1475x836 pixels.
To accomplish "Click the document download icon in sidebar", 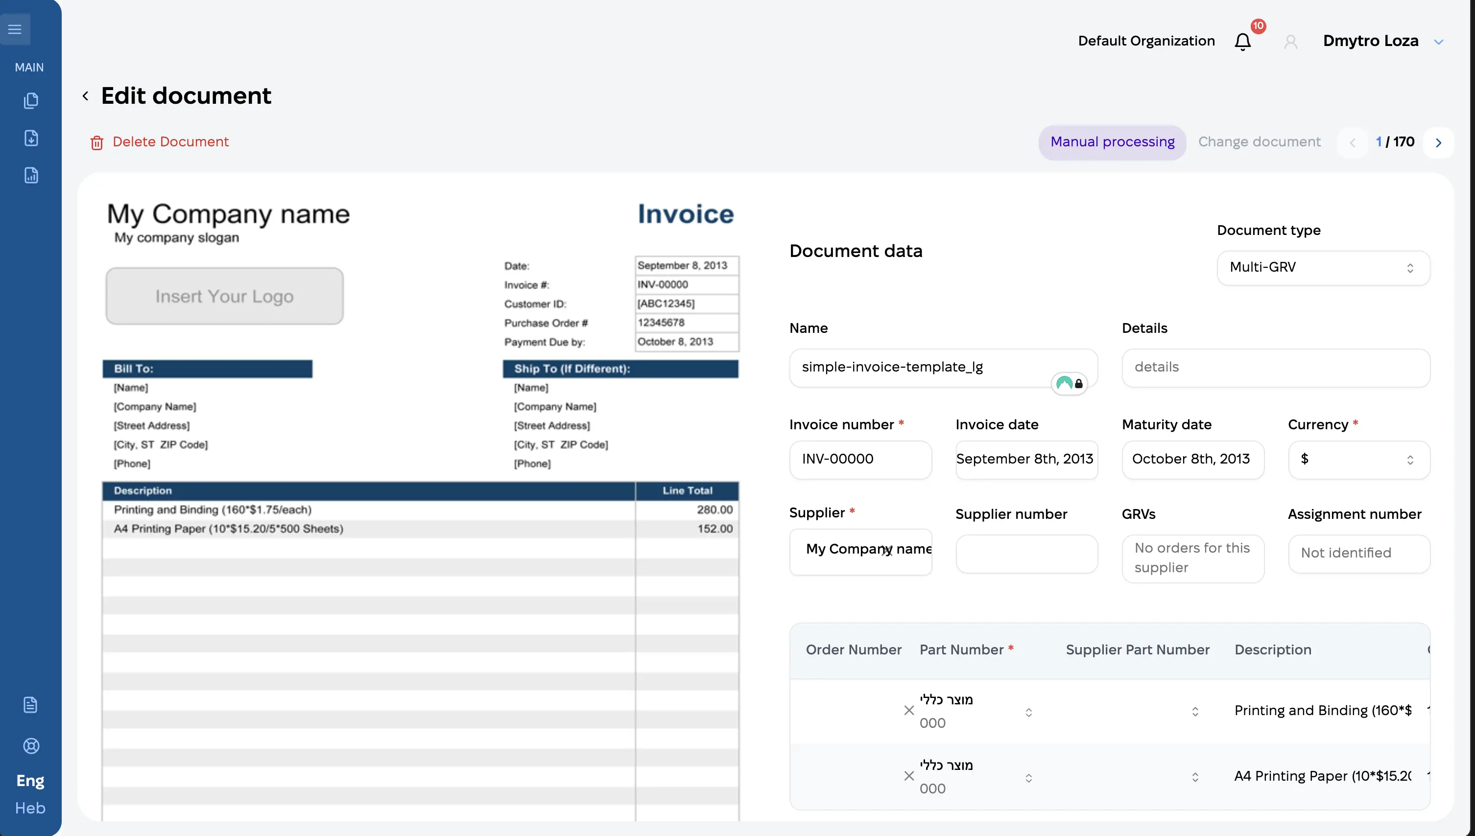I will click(31, 138).
